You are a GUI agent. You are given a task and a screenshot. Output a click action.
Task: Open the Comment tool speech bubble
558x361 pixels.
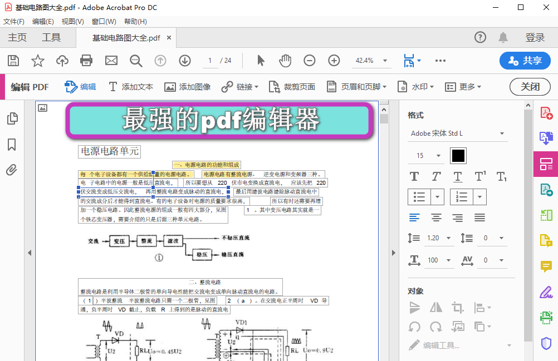546,266
